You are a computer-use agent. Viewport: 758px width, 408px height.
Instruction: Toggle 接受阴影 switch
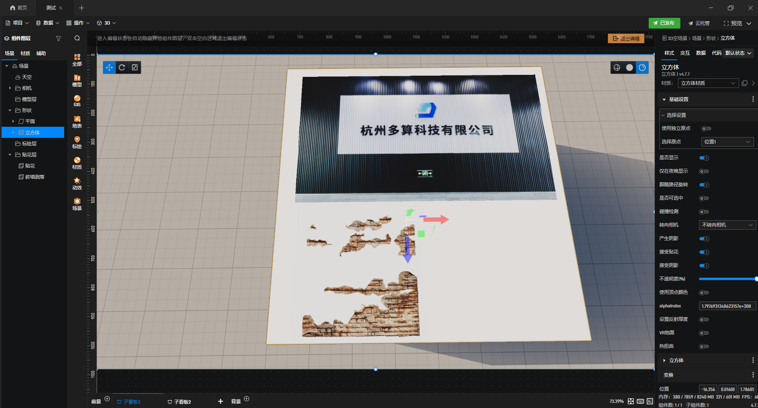click(704, 266)
